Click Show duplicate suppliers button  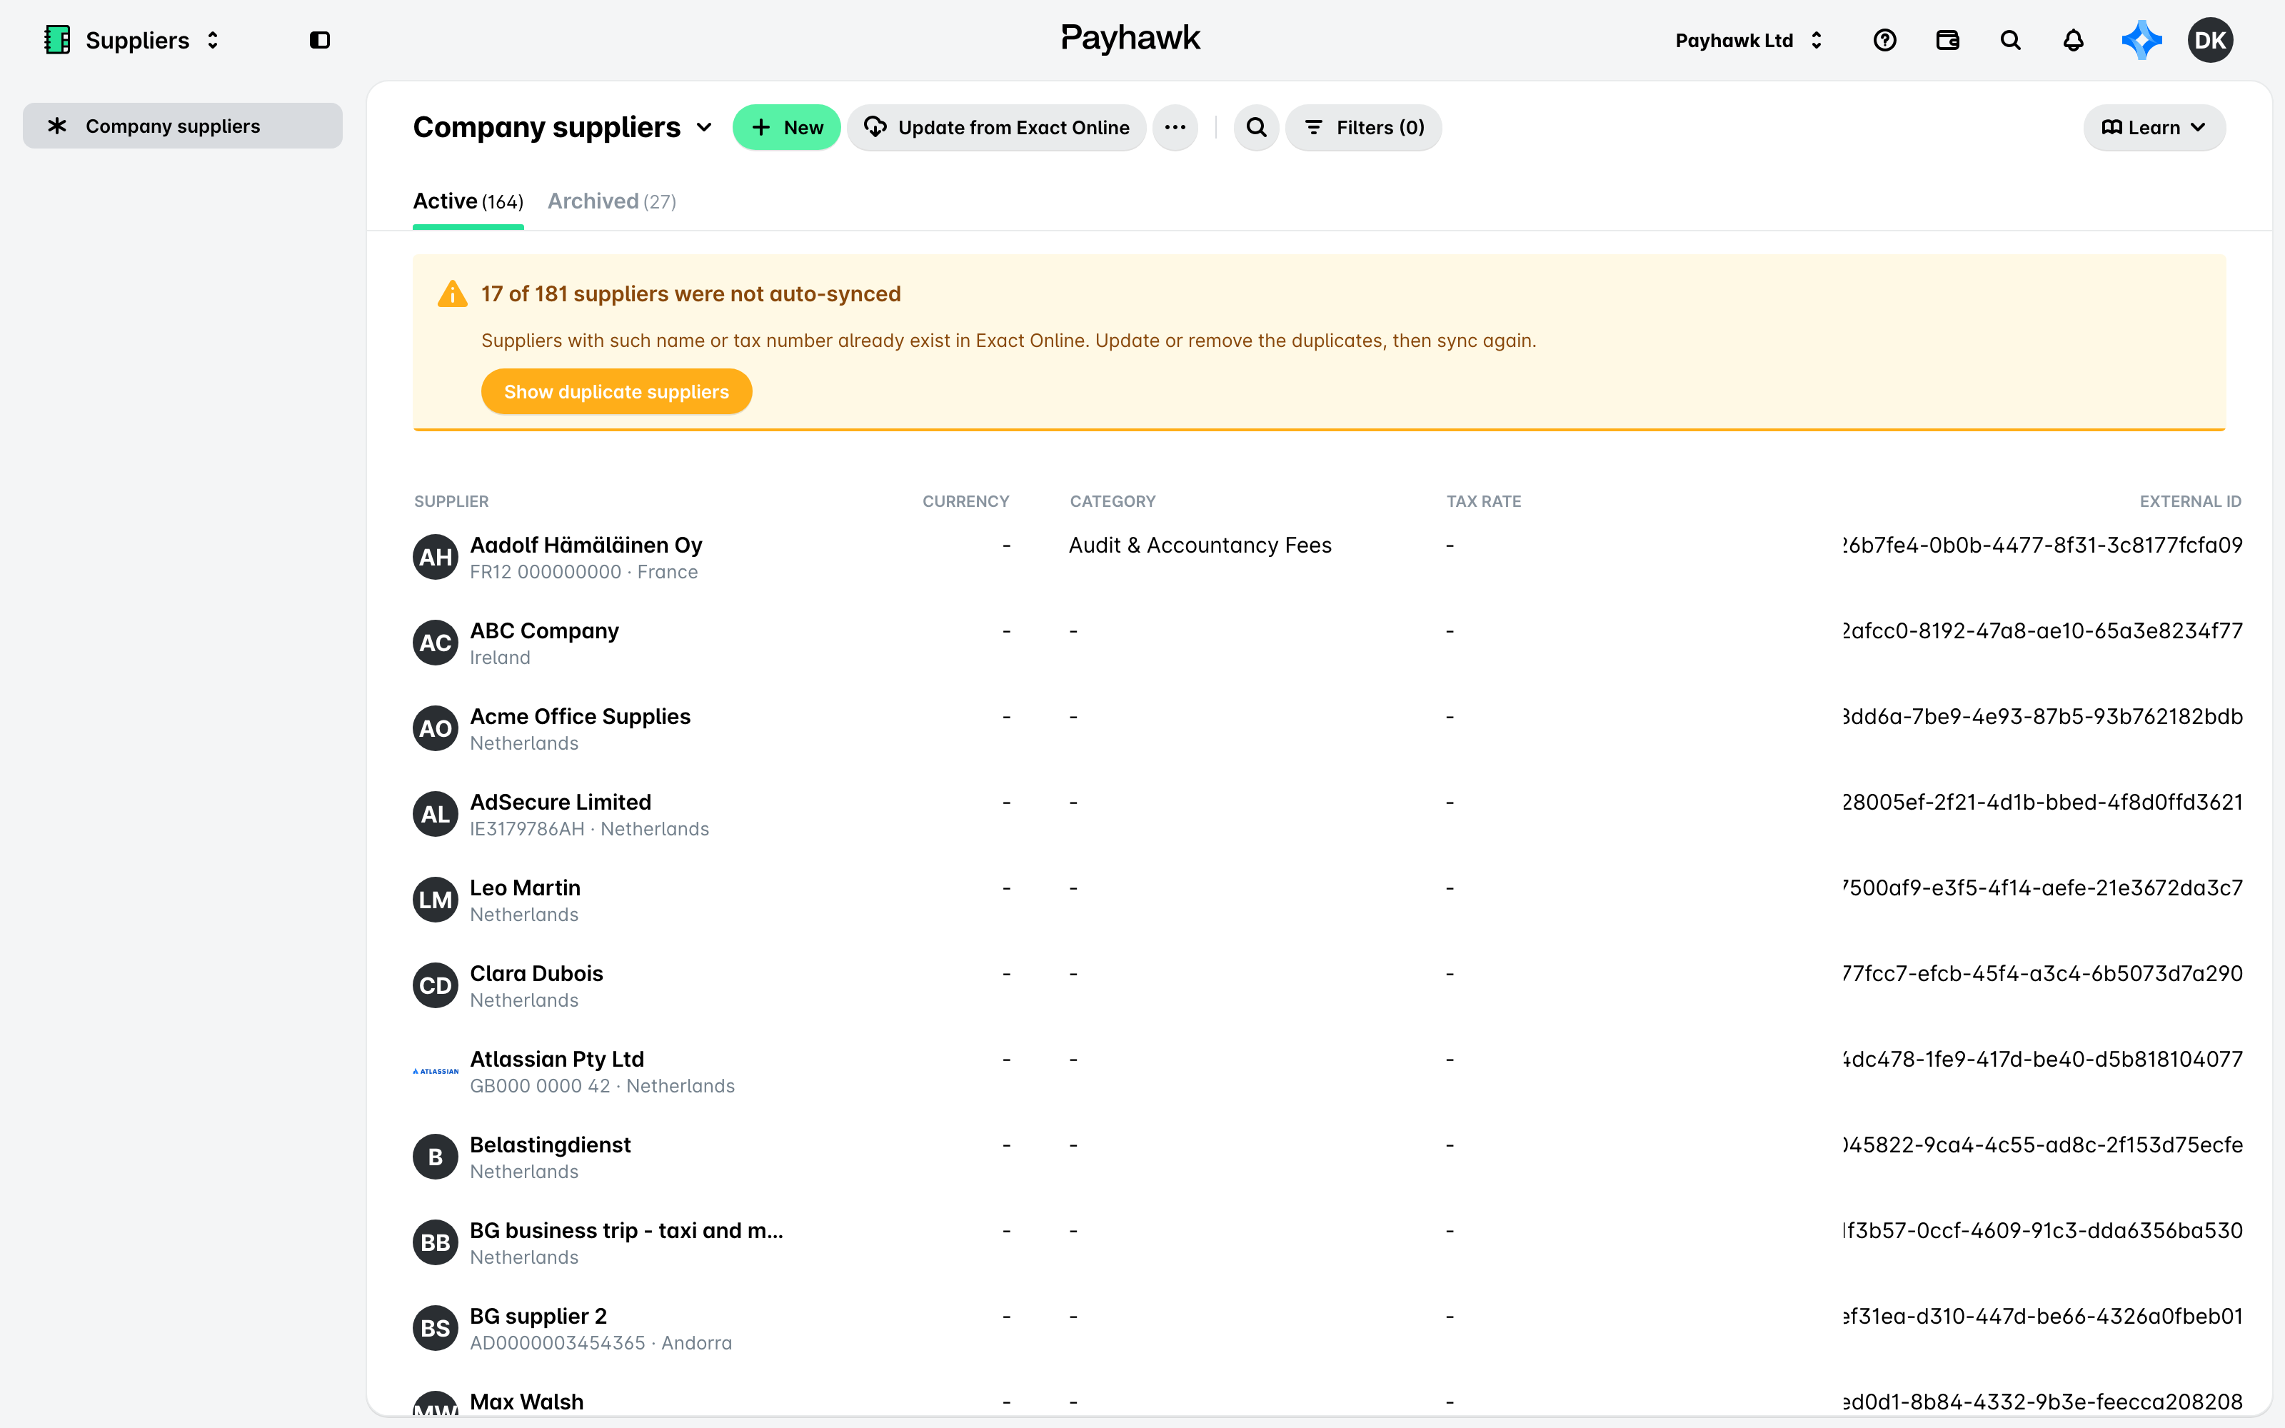point(616,391)
